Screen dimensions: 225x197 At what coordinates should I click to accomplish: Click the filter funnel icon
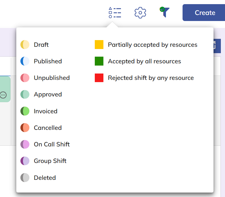[165, 12]
